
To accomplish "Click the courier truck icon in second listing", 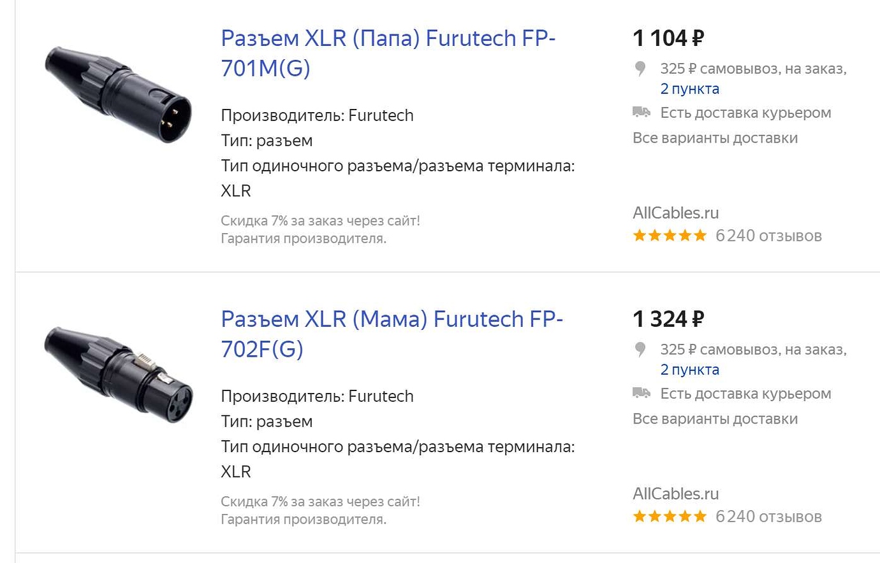I will (x=642, y=394).
